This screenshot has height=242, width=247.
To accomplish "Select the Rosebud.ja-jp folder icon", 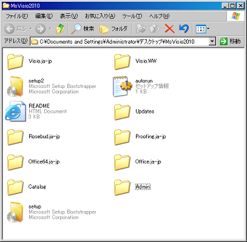I will point(15,137).
